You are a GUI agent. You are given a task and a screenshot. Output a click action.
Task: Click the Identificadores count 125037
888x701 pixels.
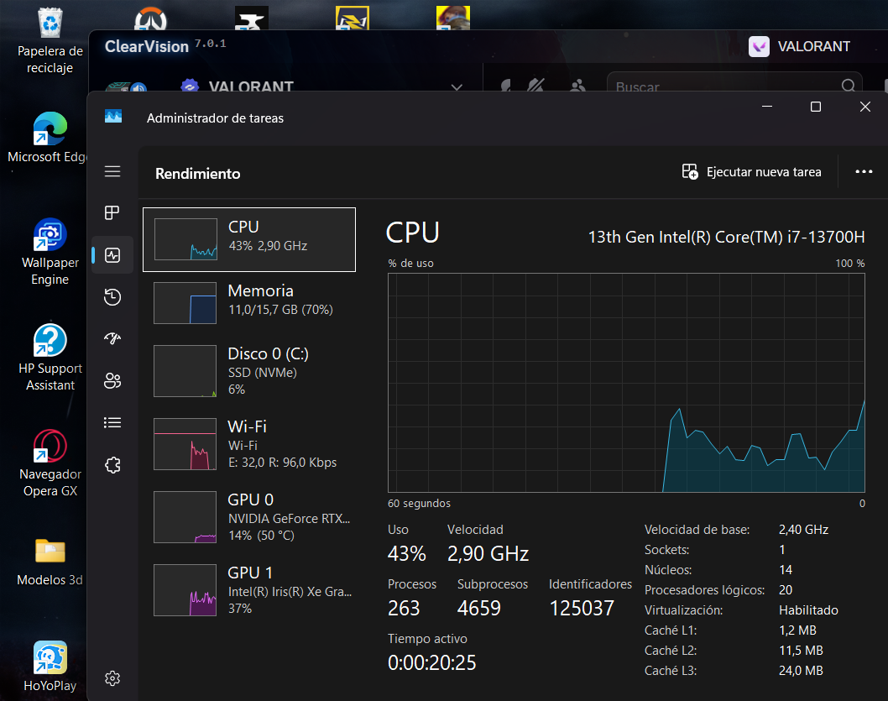pyautogui.click(x=582, y=608)
